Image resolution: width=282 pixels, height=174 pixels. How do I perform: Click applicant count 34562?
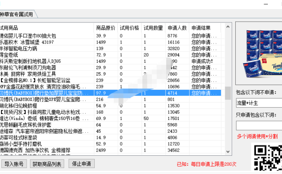pyautogui.click(x=174, y=150)
